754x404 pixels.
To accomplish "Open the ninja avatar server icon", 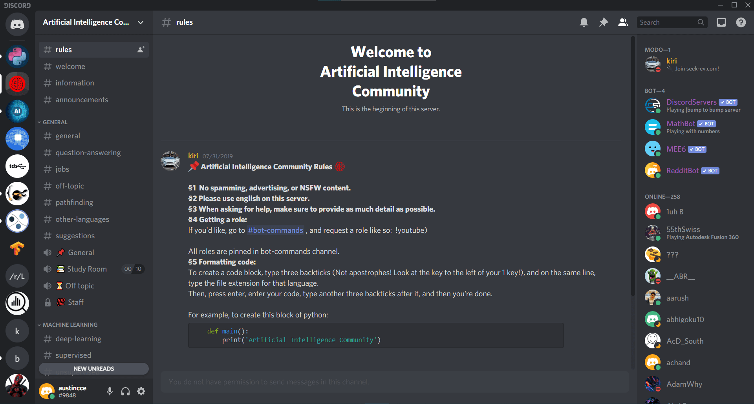I will [x=17, y=194].
